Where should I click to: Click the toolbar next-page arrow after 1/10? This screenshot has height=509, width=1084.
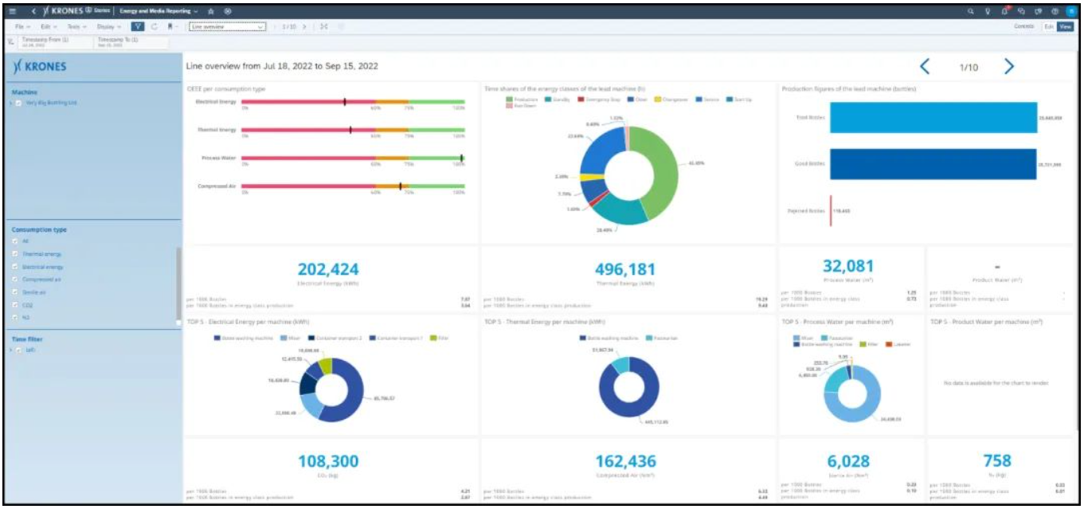[x=303, y=26]
